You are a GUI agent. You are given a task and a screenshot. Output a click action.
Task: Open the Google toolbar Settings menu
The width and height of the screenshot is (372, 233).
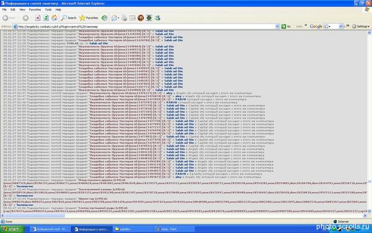pos(361,26)
